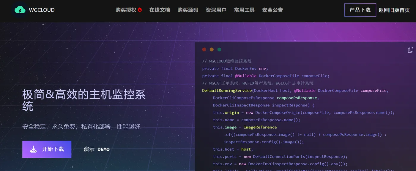
Task: Click the 开始下载 button
Action: point(47,149)
